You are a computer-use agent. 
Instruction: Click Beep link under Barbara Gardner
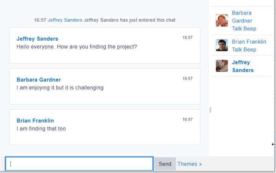coord(250,28)
